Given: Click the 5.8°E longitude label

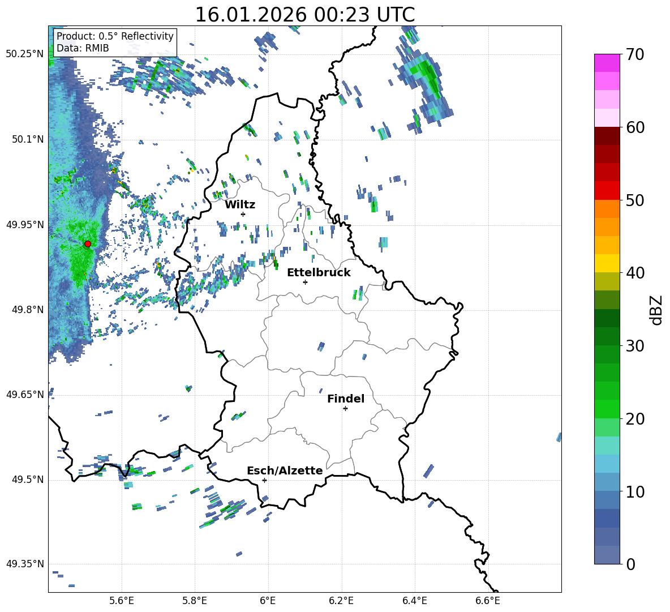Looking at the screenshot, I should [195, 601].
